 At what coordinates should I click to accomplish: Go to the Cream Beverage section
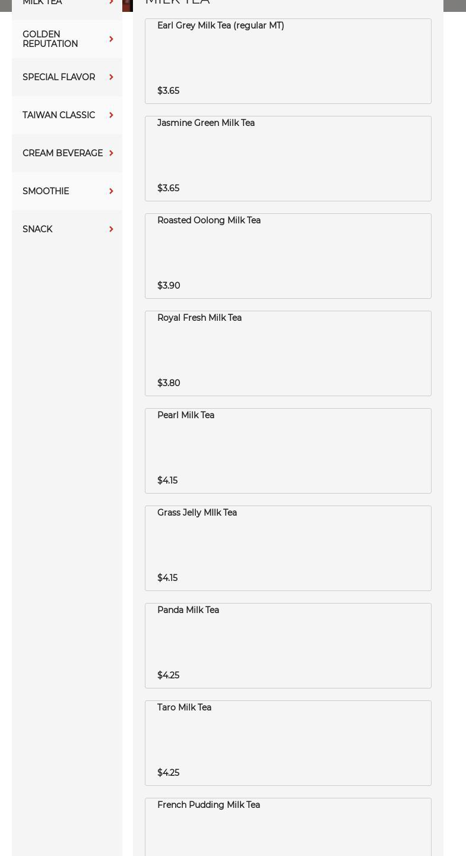pyautogui.click(x=67, y=153)
